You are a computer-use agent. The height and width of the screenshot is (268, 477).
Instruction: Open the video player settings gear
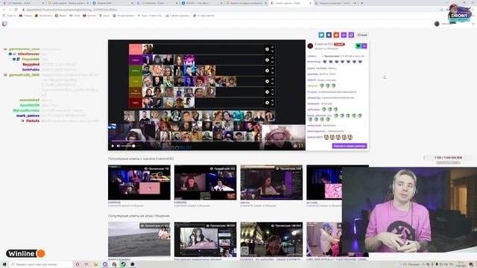point(295,146)
